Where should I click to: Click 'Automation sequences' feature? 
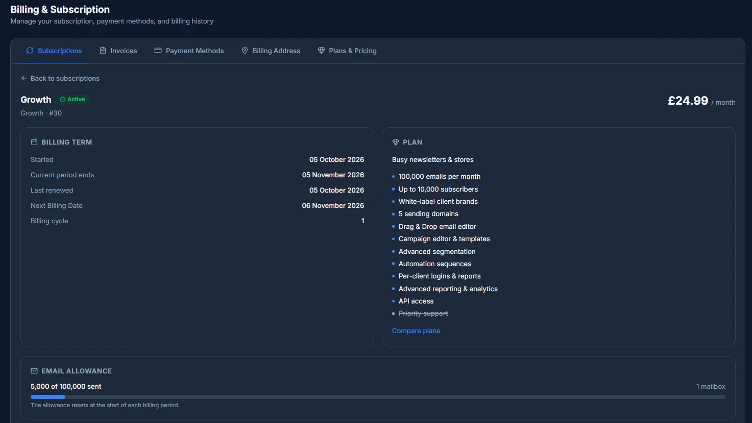click(435, 264)
